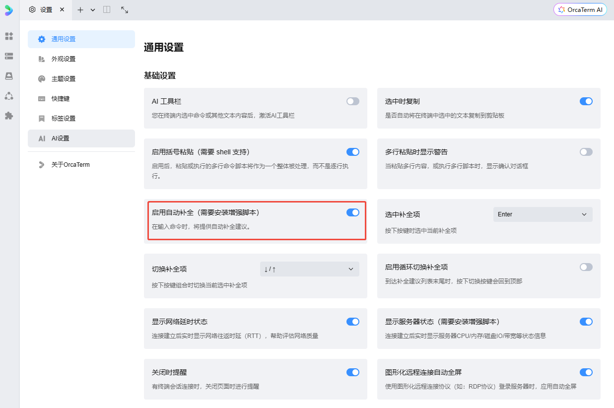
Task: Click the apps grid icon in left rail
Action: tap(9, 36)
